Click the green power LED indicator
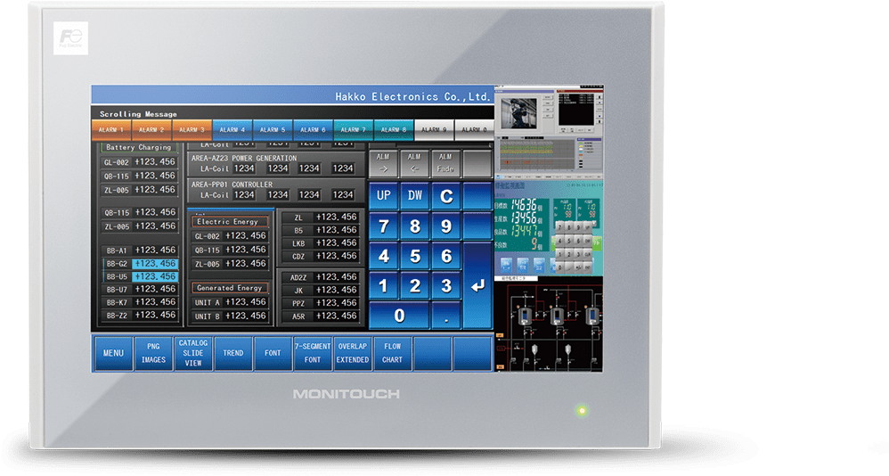This screenshot has width=889, height=476. click(582, 410)
